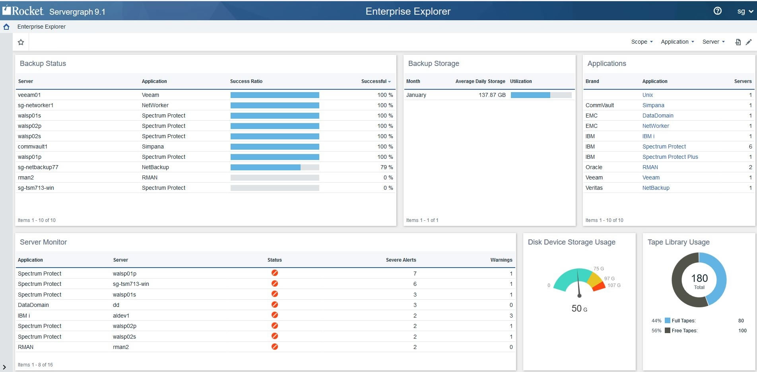Click the favorite star icon
757x372 pixels.
point(21,42)
